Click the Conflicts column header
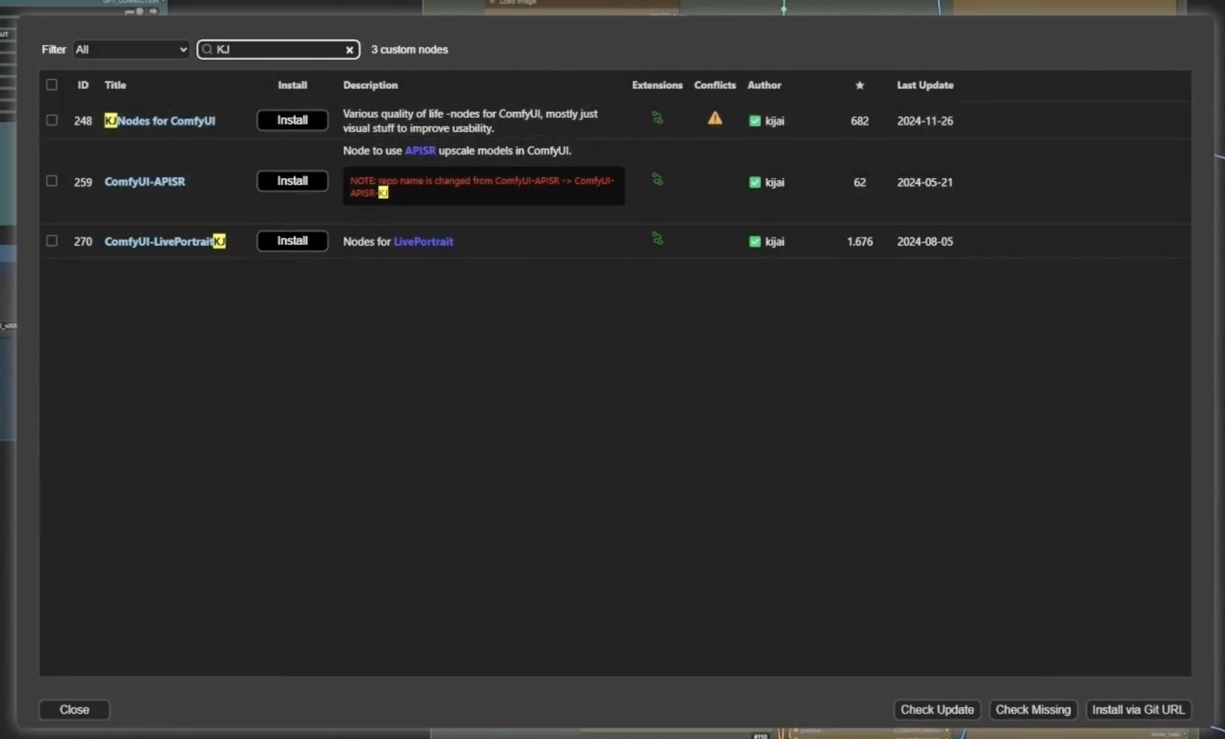 click(x=715, y=85)
